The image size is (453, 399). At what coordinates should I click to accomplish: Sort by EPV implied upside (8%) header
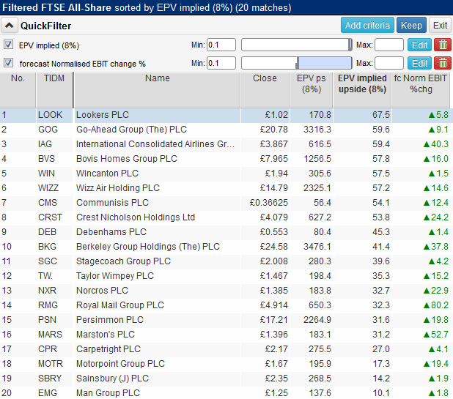362,90
